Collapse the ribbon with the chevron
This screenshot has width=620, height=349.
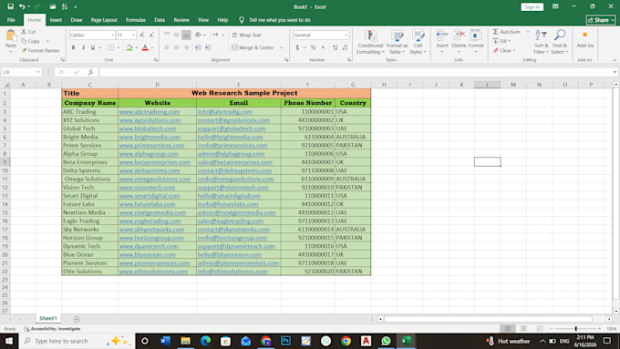pyautogui.click(x=615, y=60)
